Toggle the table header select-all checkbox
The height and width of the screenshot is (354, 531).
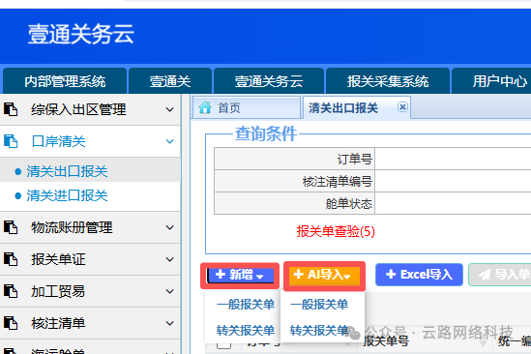point(223,343)
